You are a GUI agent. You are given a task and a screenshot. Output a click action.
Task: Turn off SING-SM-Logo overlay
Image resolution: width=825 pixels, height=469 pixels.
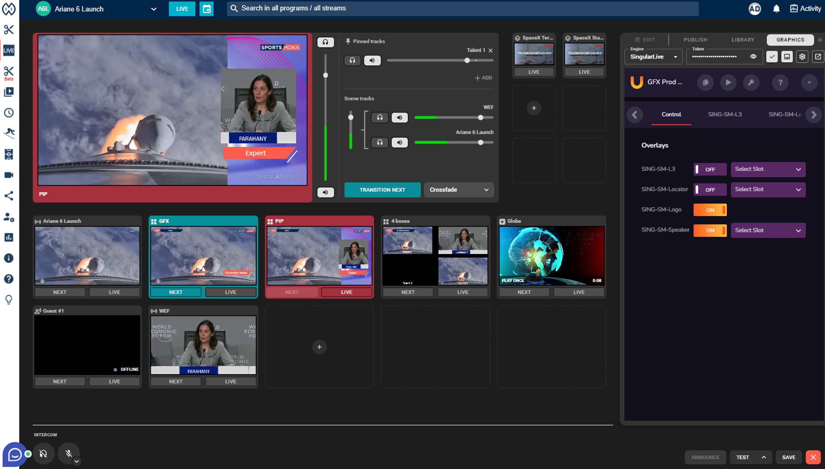pos(710,210)
